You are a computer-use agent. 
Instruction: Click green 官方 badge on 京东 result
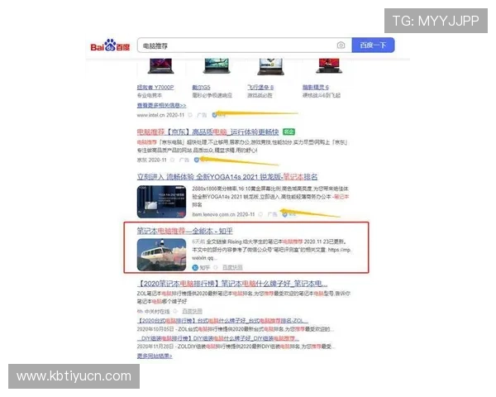pyautogui.click(x=289, y=132)
